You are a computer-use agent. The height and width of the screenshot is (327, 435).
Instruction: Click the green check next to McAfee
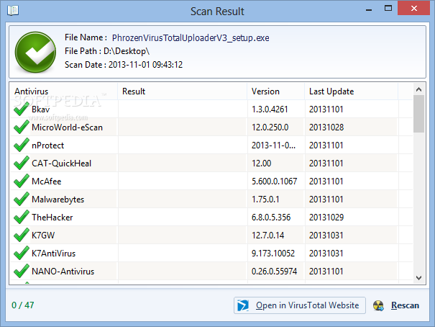coord(22,181)
